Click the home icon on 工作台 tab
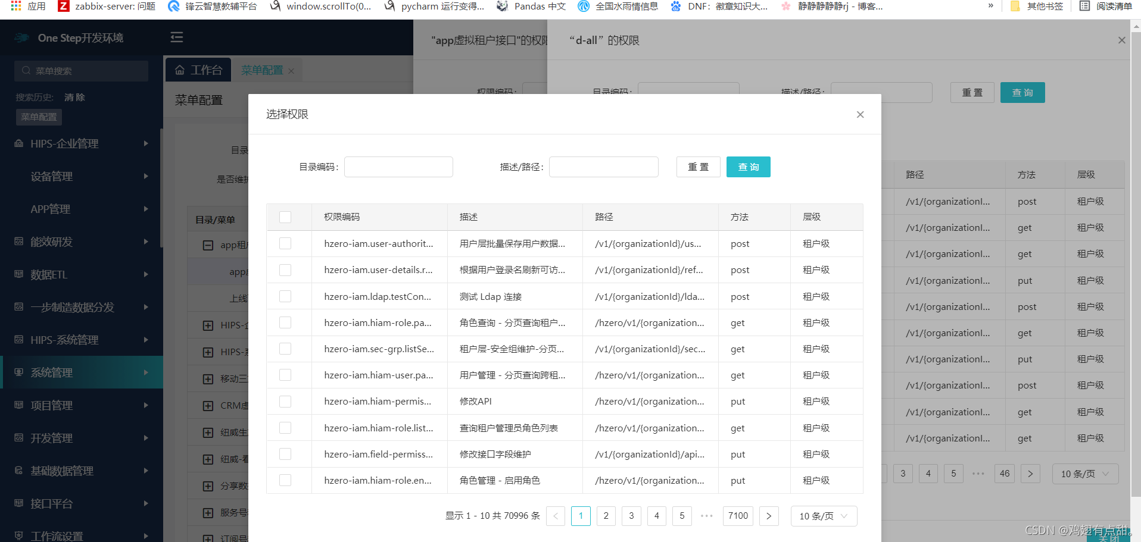Image resolution: width=1141 pixels, height=542 pixels. [x=180, y=70]
